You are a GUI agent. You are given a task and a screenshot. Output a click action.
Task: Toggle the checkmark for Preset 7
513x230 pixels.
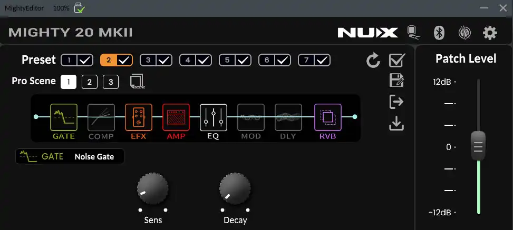pos(322,60)
